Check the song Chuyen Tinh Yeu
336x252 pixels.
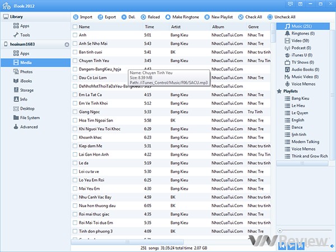[75, 60]
